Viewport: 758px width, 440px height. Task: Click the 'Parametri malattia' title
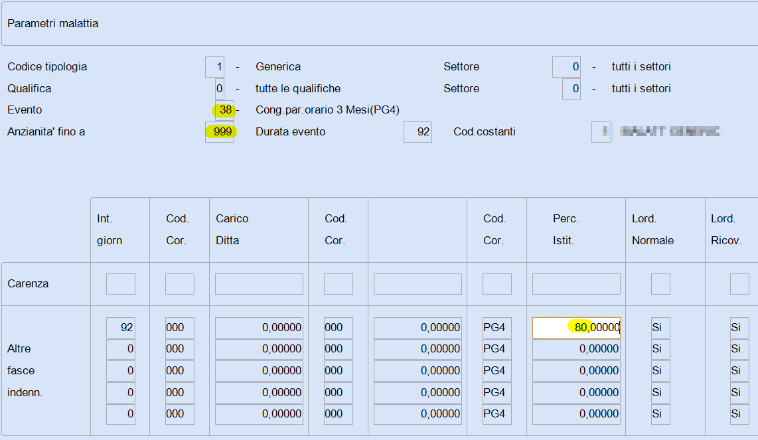[x=52, y=24]
